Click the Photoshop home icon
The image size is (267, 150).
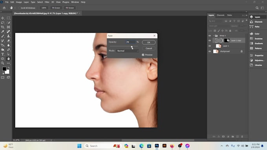pyautogui.click(x=4, y=8)
